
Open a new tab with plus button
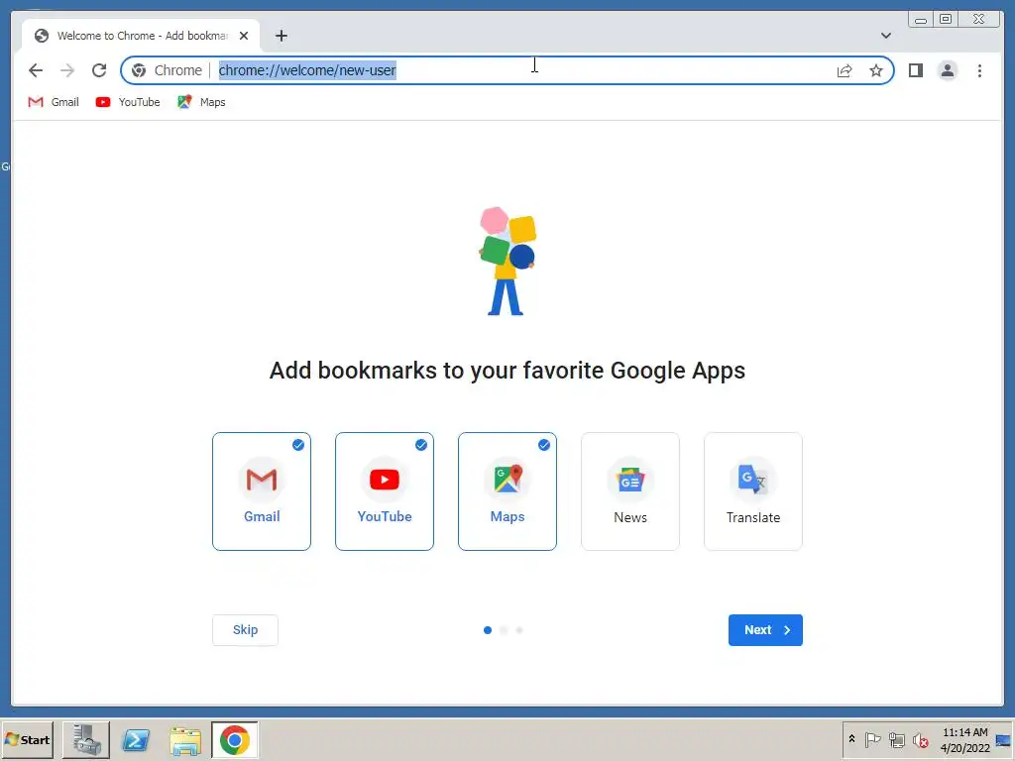click(281, 36)
